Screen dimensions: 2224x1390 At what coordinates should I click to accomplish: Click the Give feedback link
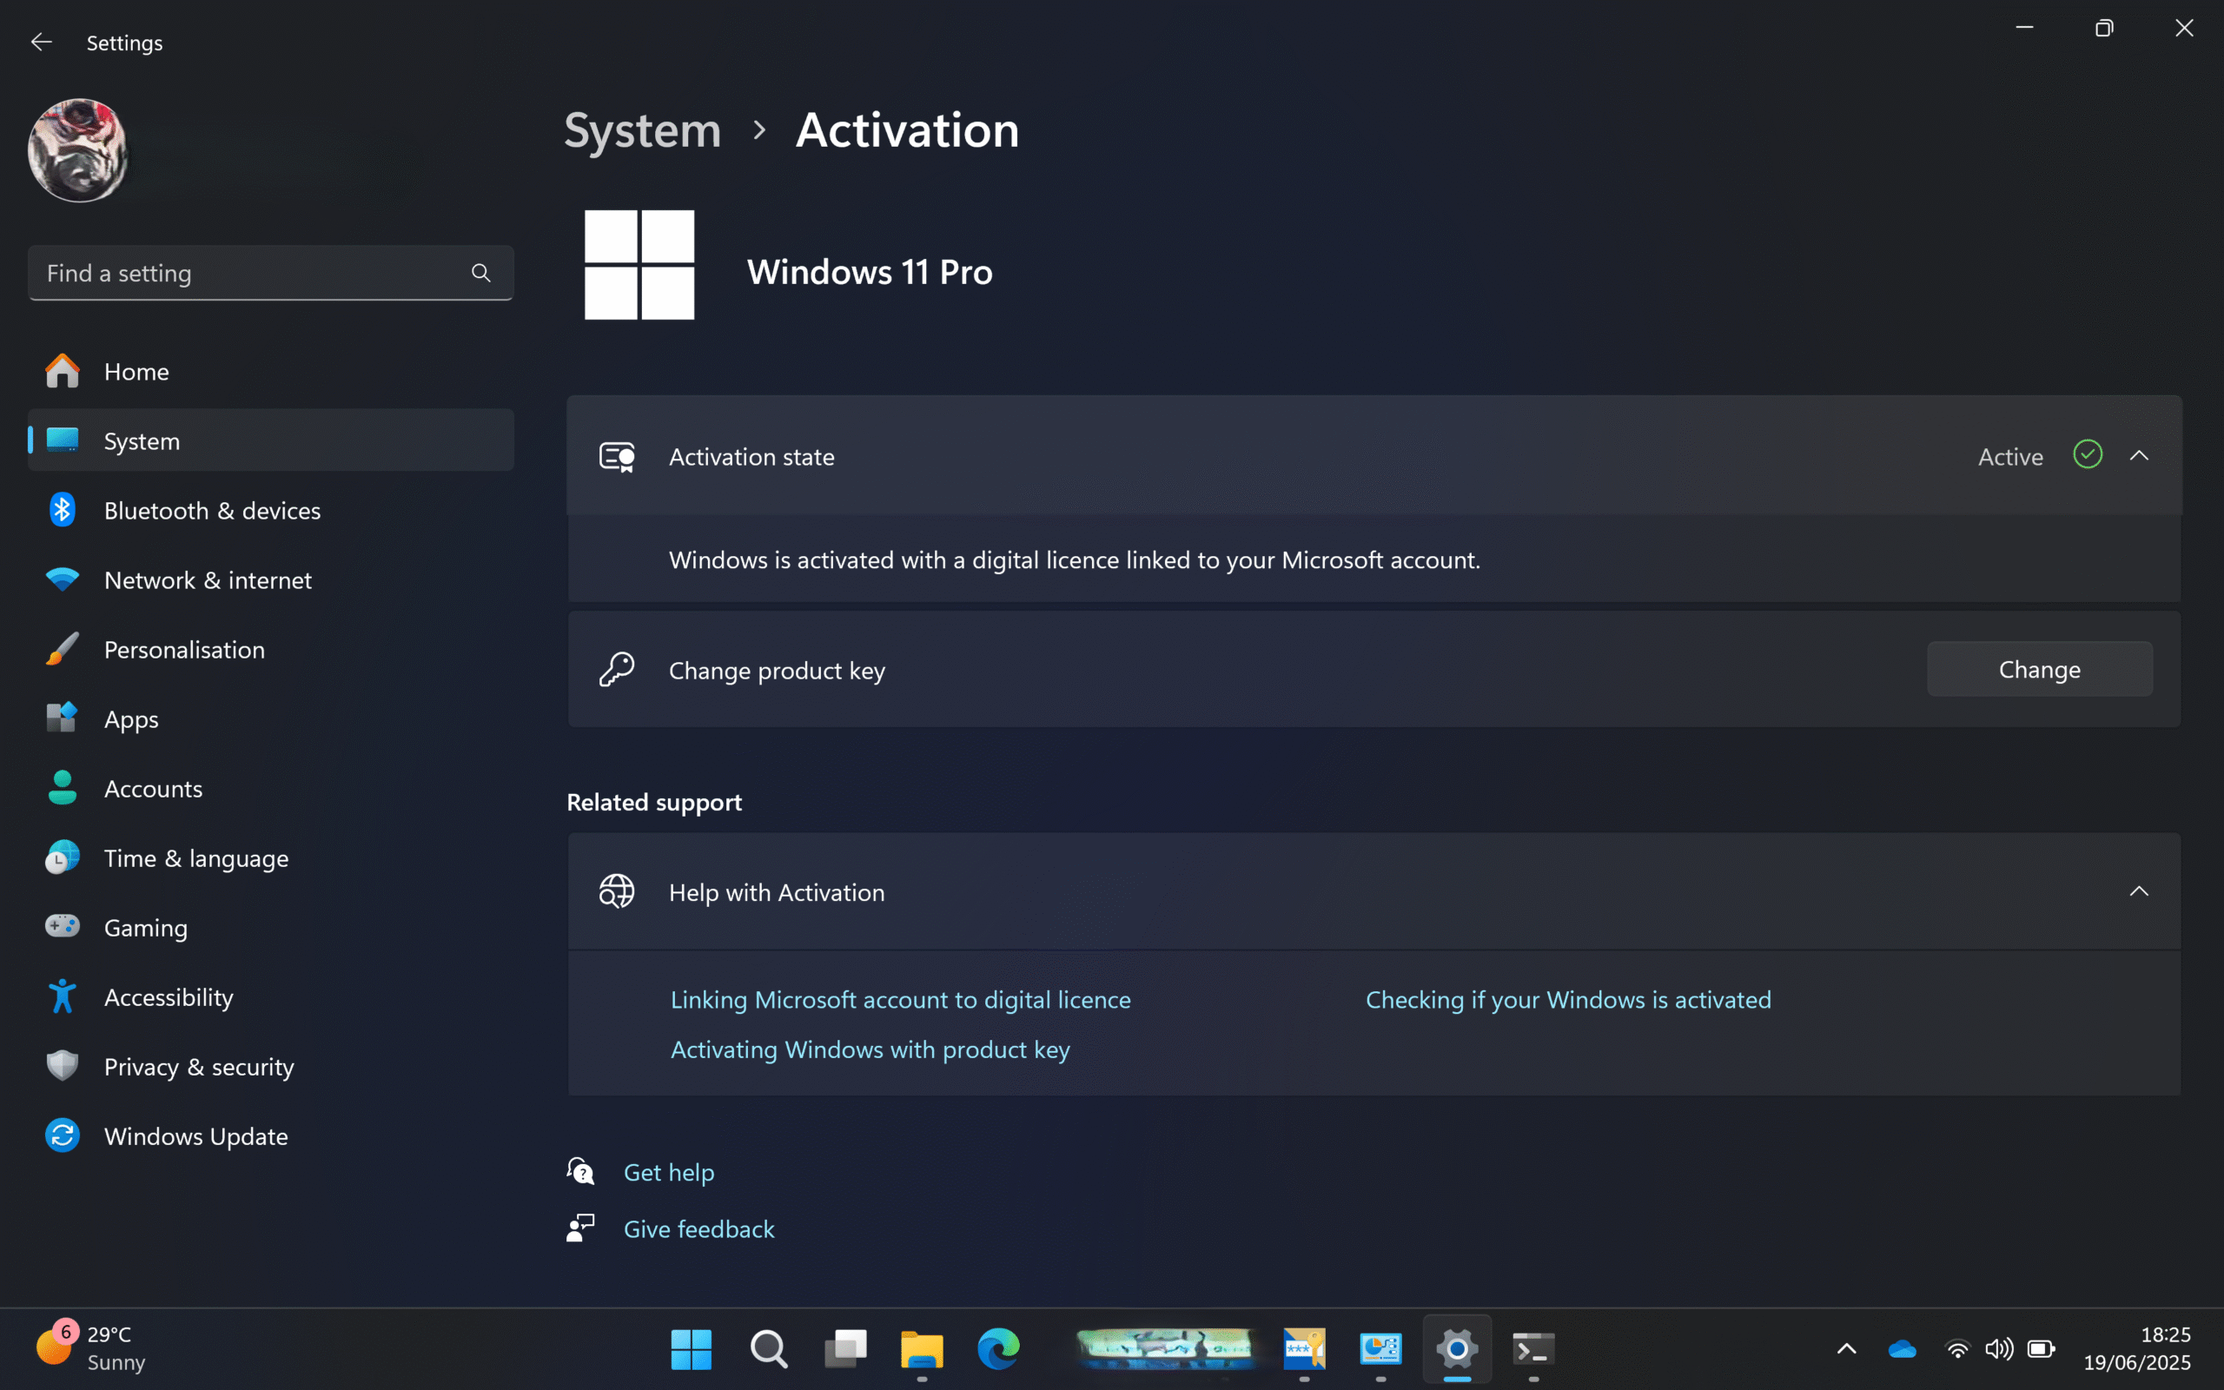pyautogui.click(x=698, y=1229)
